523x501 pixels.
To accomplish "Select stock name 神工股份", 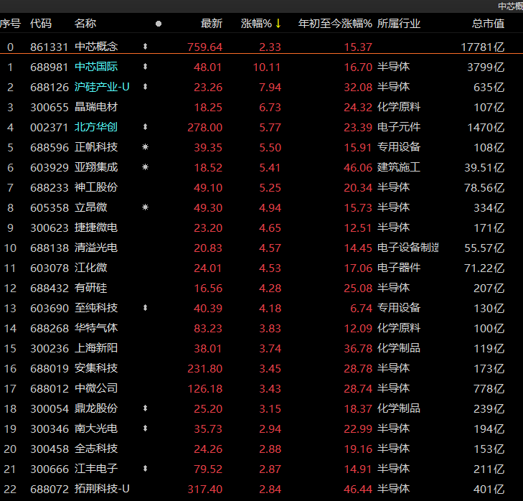I will point(96,187).
